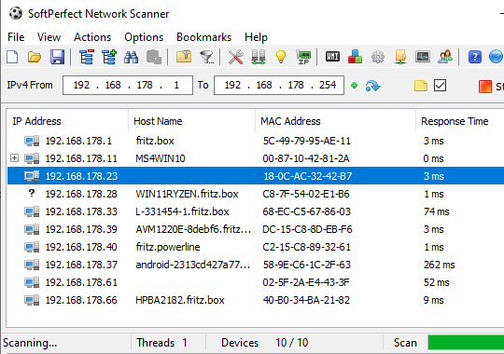504x354 pixels.
Task: Click the 74 ms response time
Action: click(x=436, y=211)
